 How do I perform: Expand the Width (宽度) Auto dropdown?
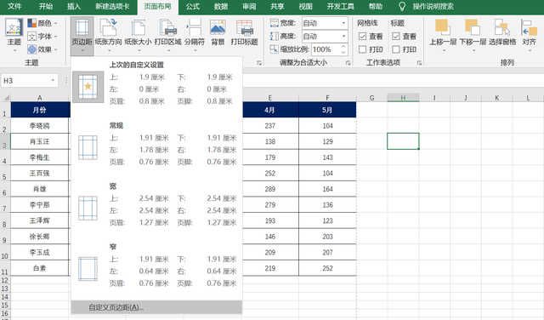(343, 23)
